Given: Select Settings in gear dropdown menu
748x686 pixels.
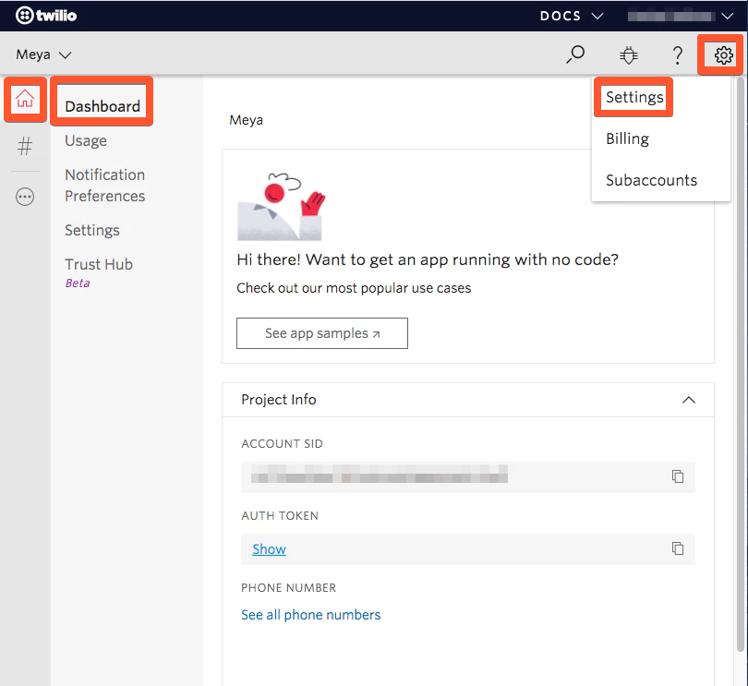Looking at the screenshot, I should click(x=634, y=97).
